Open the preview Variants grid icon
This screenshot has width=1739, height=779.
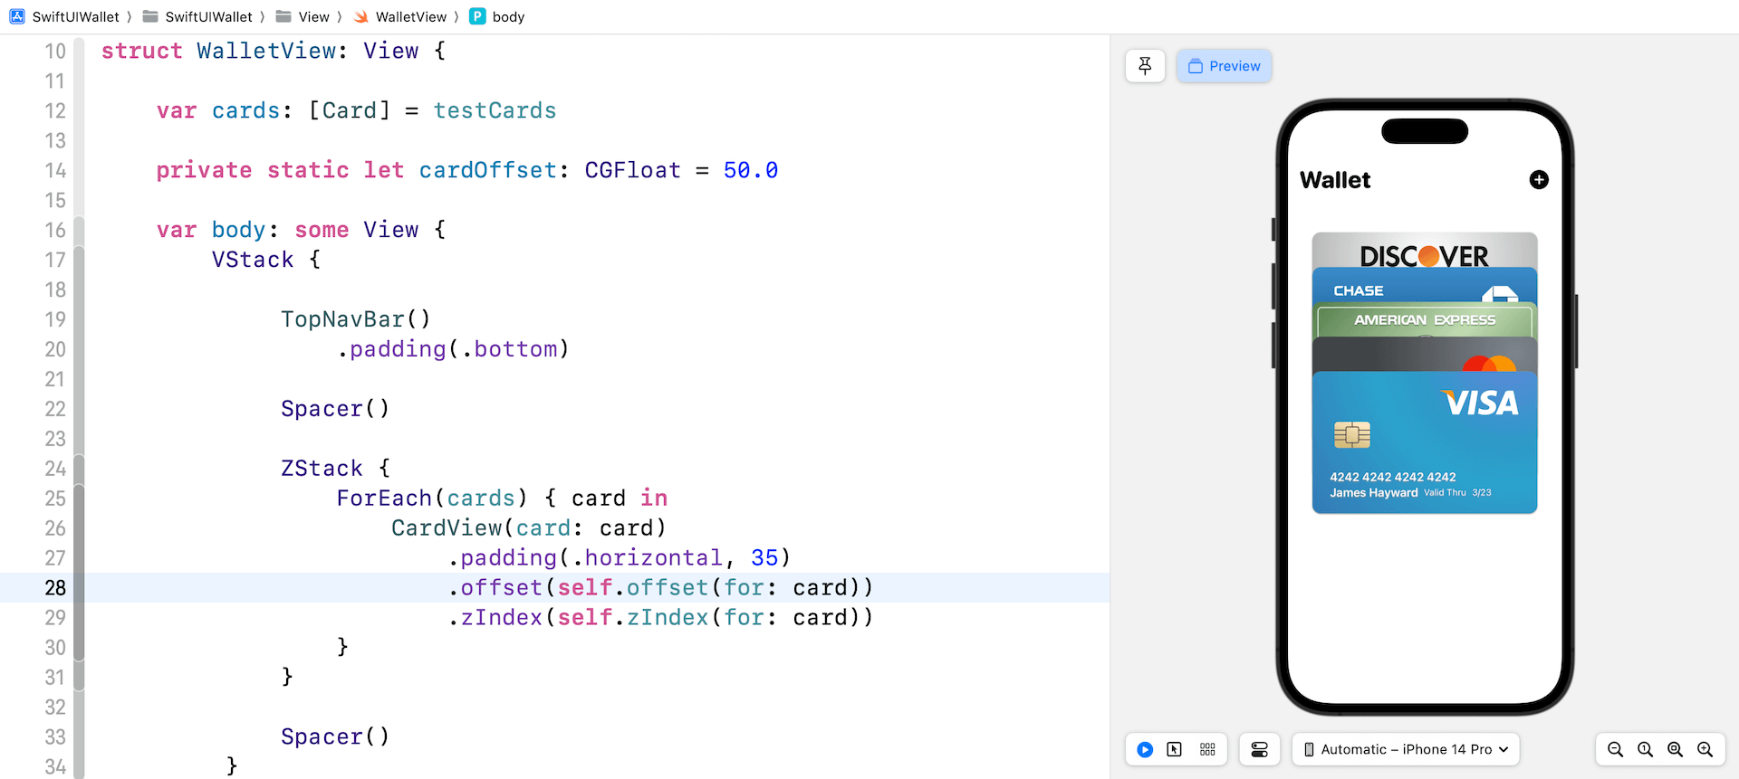coord(1207,749)
